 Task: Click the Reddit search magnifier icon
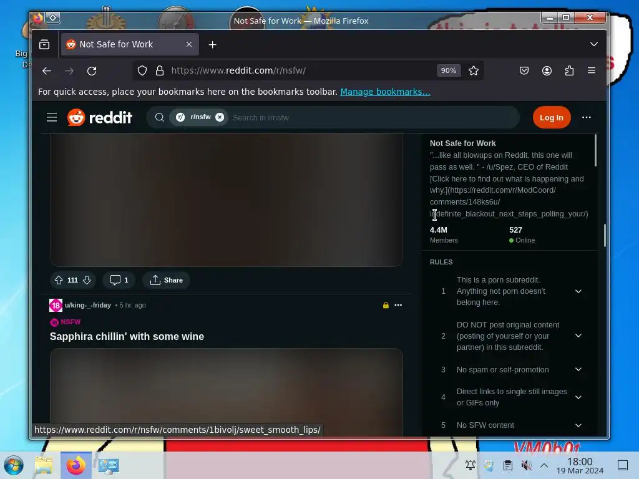[160, 118]
